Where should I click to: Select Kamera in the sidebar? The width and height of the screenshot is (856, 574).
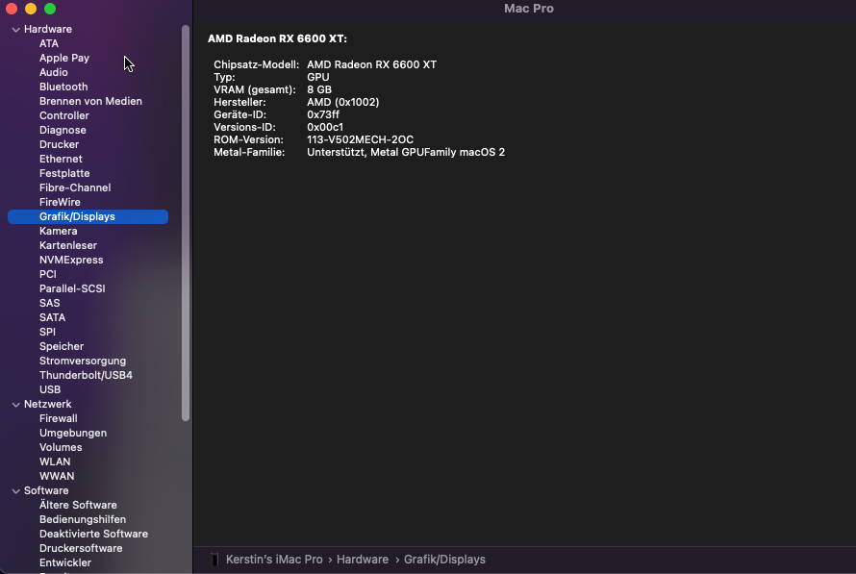tap(58, 232)
